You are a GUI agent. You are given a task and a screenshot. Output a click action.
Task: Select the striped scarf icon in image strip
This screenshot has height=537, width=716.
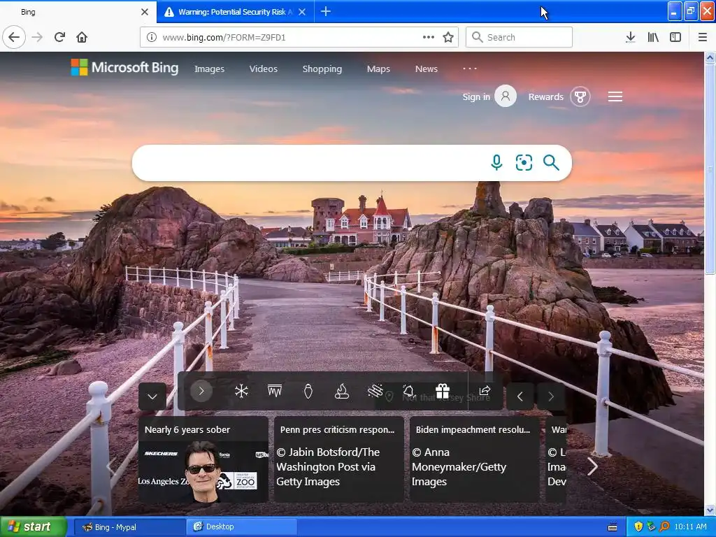tap(375, 391)
